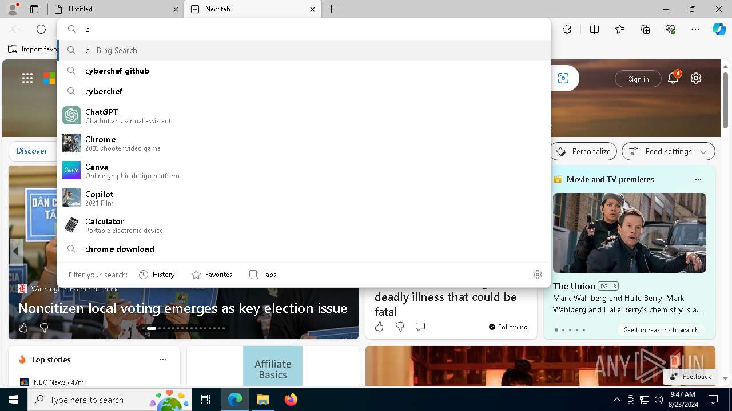Open the apps grid launcher icon
The width and height of the screenshot is (732, 411).
(27, 78)
